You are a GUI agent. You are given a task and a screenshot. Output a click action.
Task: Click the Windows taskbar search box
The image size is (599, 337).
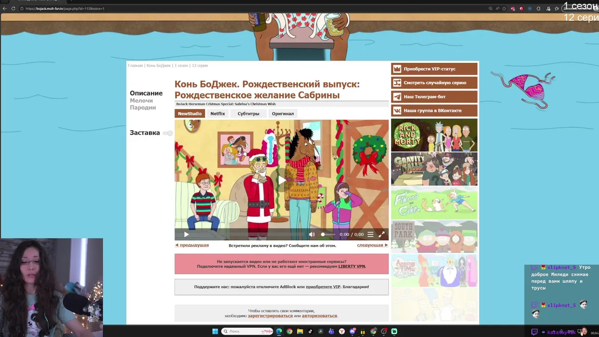[248, 331]
